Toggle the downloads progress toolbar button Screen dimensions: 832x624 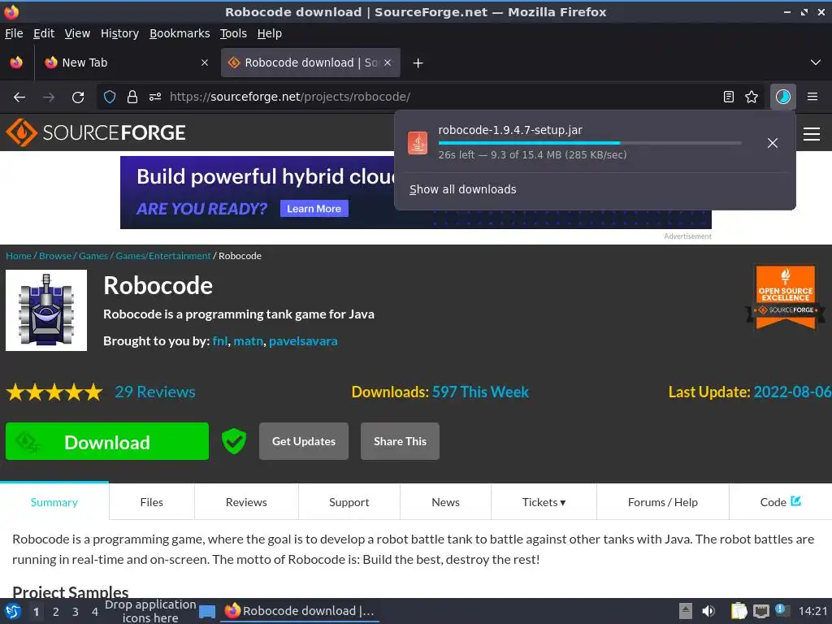tap(782, 97)
